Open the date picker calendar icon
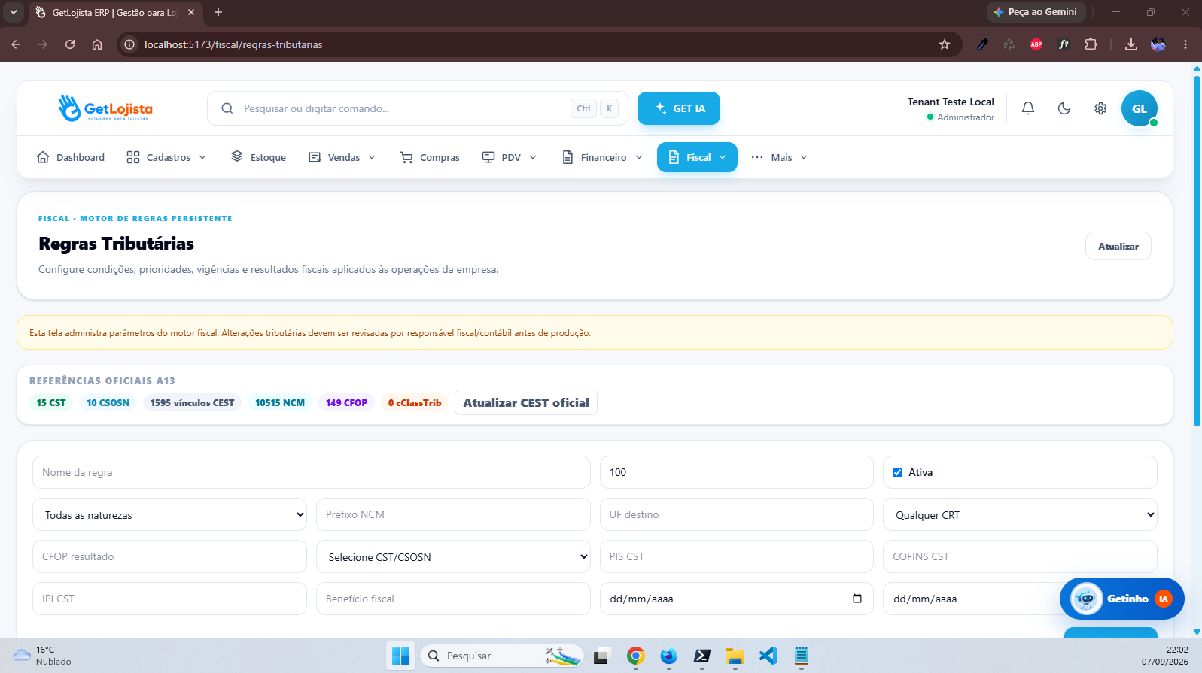The width and height of the screenshot is (1202, 673). click(857, 599)
